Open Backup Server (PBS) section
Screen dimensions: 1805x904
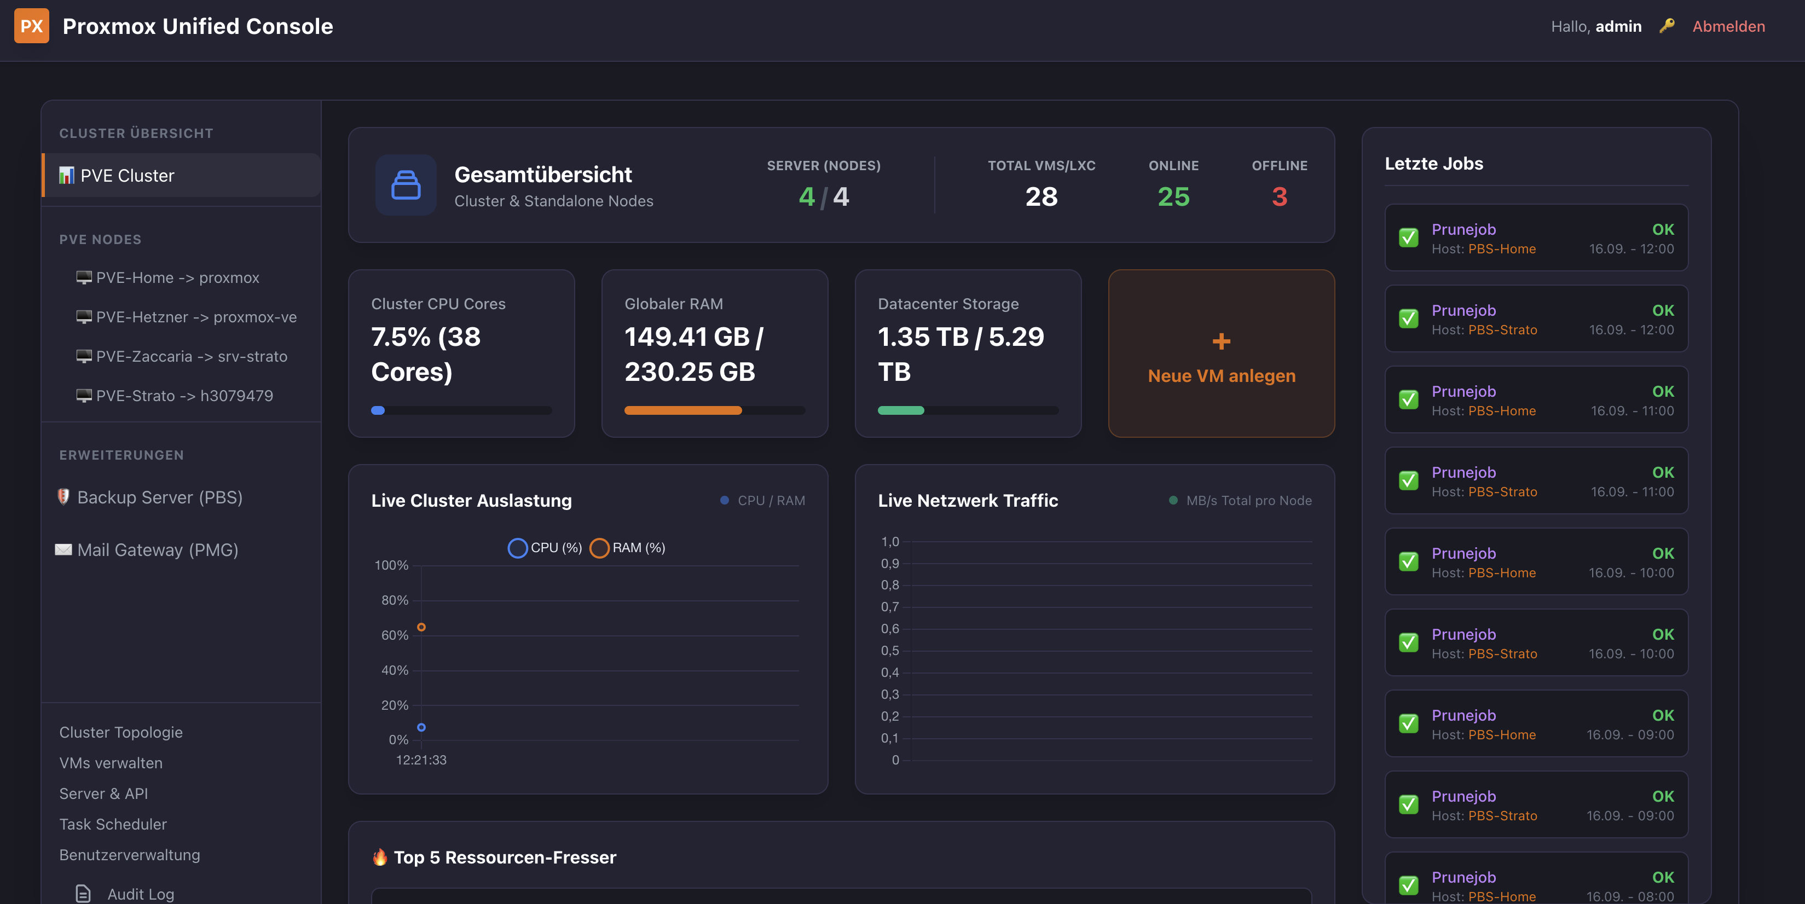tap(150, 497)
